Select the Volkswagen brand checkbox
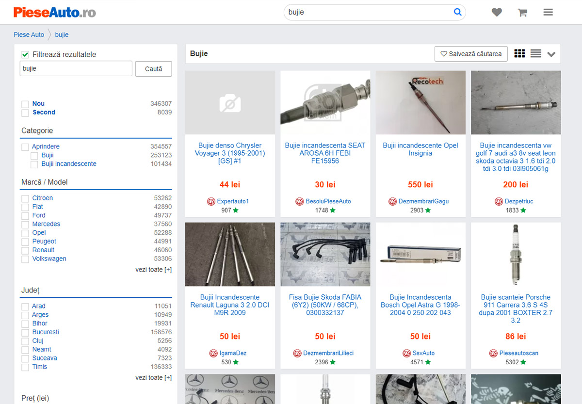This screenshot has width=582, height=404. [25, 259]
